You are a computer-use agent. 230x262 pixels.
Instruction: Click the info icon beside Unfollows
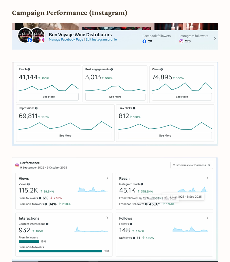pos(134,238)
